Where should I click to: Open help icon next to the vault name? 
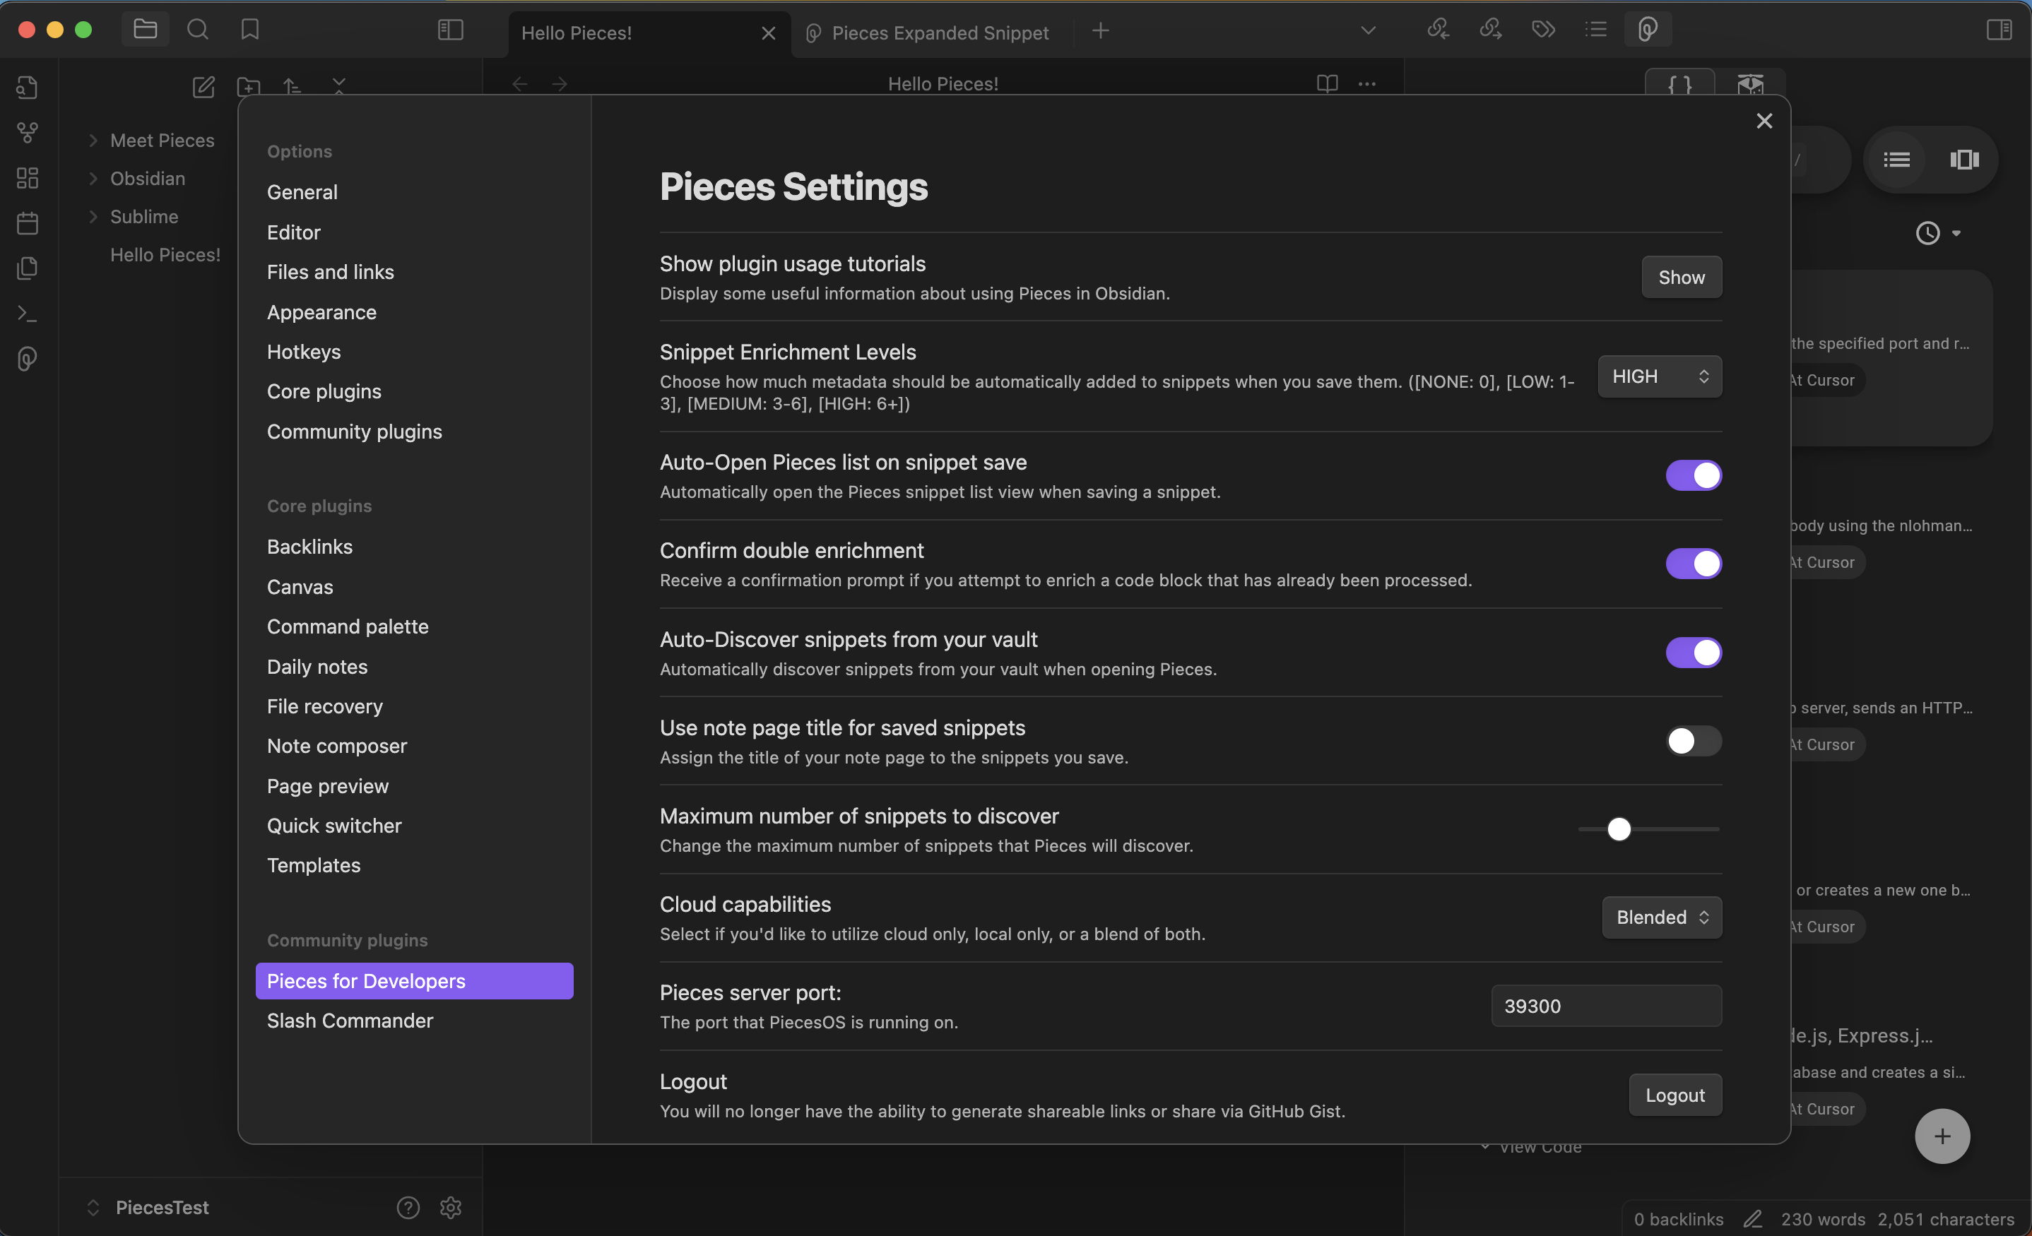(x=408, y=1207)
